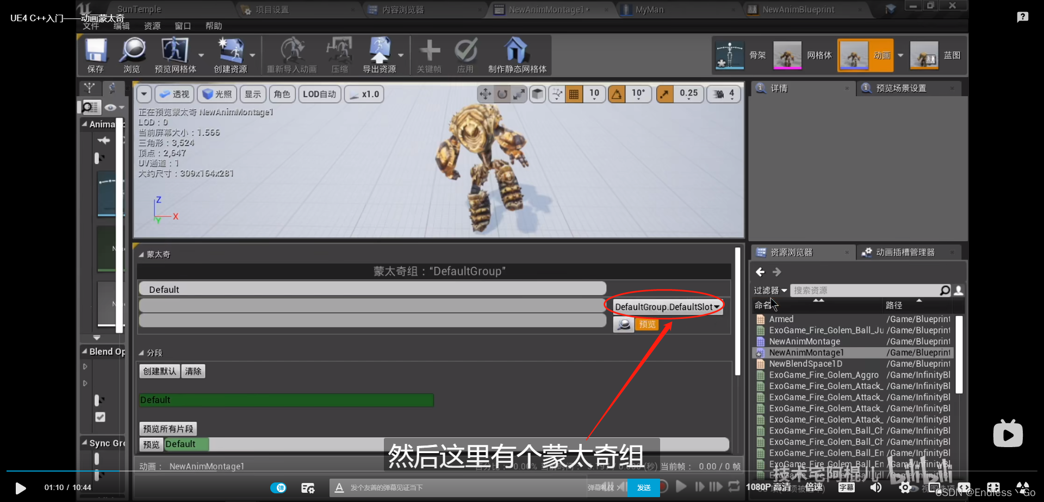Viewport: 1044px width, 502px height.
Task: Click the video player volume speaker icon
Action: tap(876, 487)
